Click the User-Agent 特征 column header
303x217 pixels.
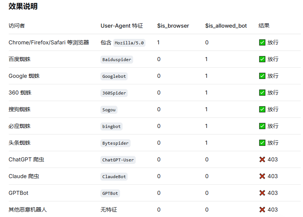pyautogui.click(x=122, y=26)
